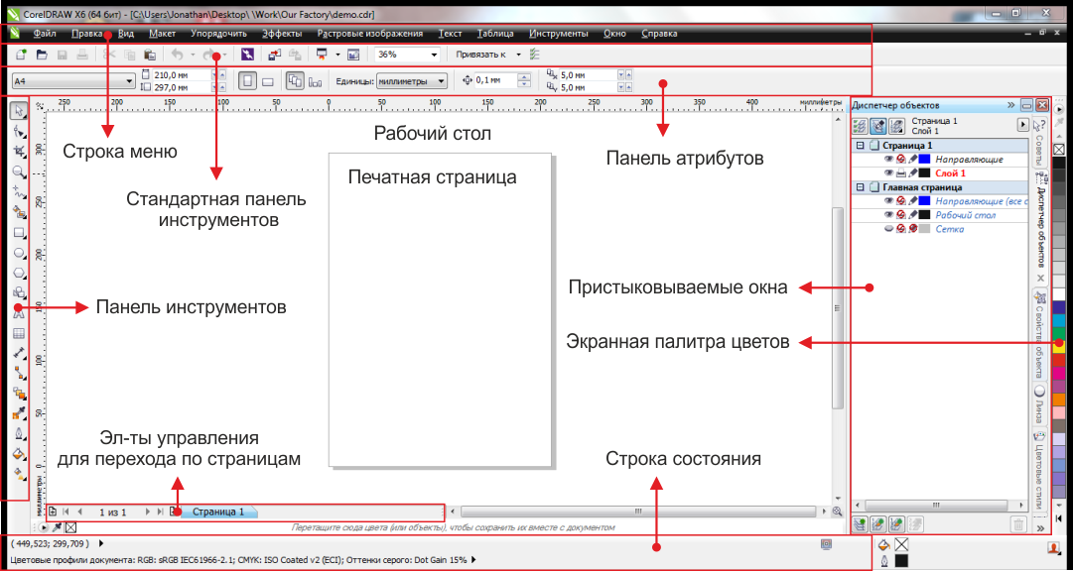Select the Zoom tool in the toolbox
1073x571 pixels.
pos(19,171)
